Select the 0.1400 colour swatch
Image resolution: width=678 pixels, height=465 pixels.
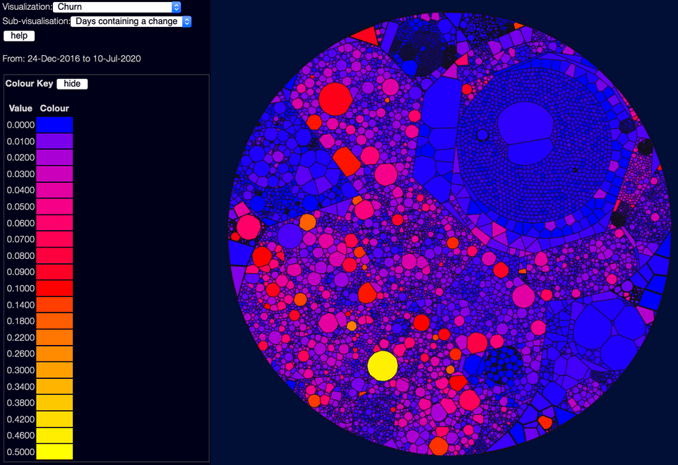point(54,305)
